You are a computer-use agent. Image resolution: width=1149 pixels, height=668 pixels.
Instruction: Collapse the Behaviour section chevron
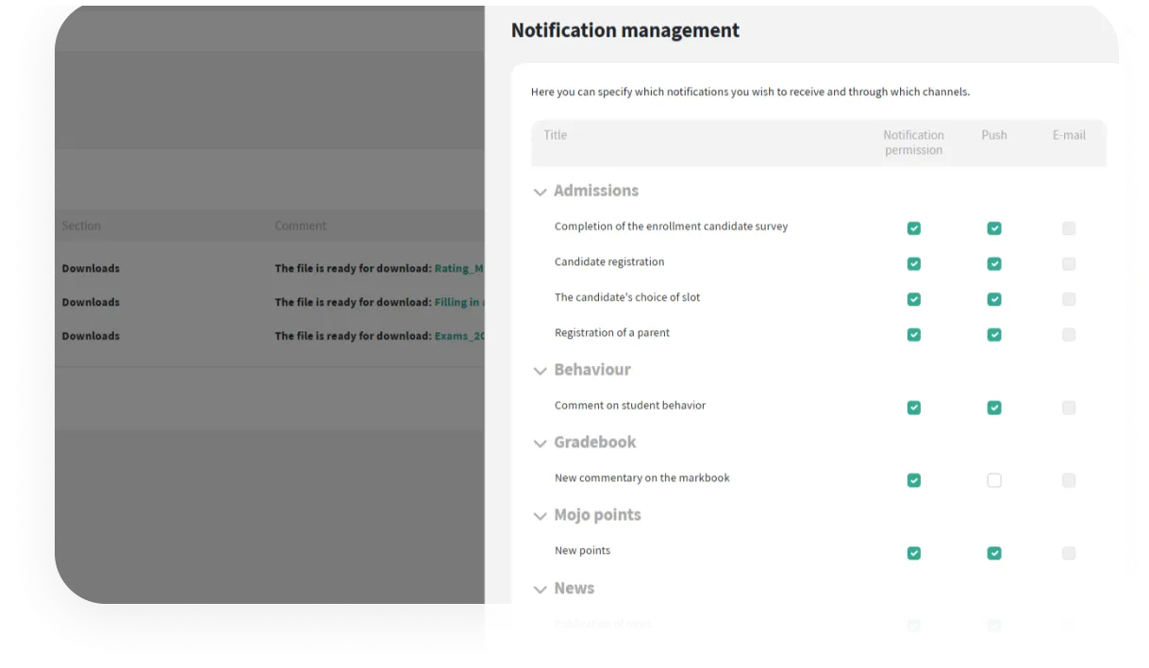click(x=541, y=371)
